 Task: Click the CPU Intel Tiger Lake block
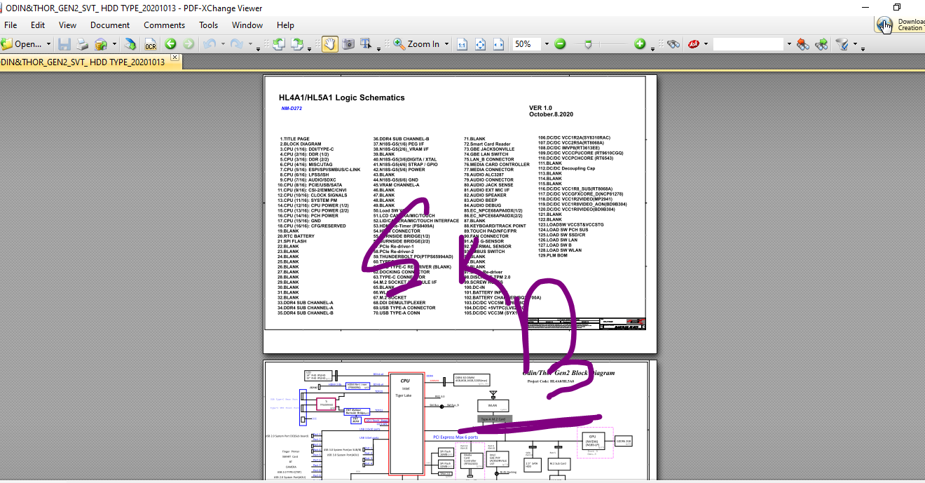pyautogui.click(x=406, y=423)
